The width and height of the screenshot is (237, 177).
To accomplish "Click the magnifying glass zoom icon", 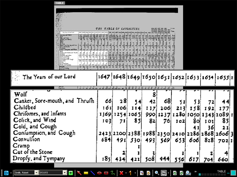I will coord(157,173).
